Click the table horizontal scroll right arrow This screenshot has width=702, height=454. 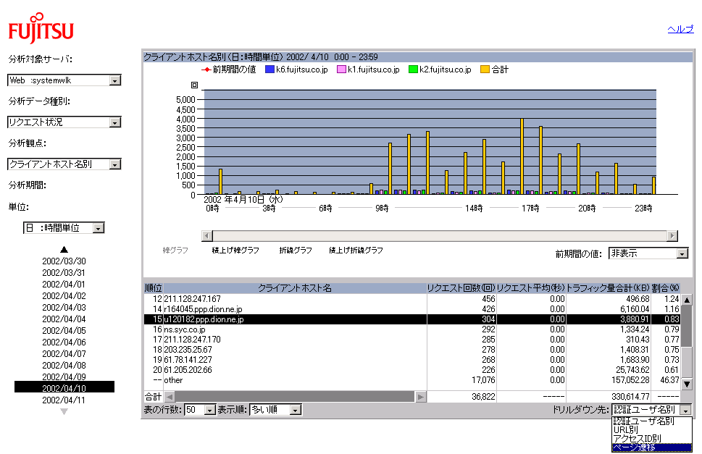[420, 397]
